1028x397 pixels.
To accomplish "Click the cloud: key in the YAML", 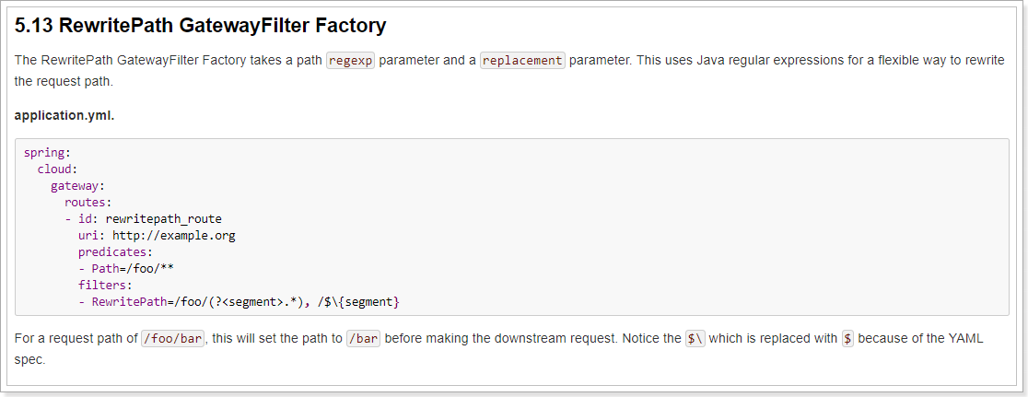I will pyautogui.click(x=57, y=169).
